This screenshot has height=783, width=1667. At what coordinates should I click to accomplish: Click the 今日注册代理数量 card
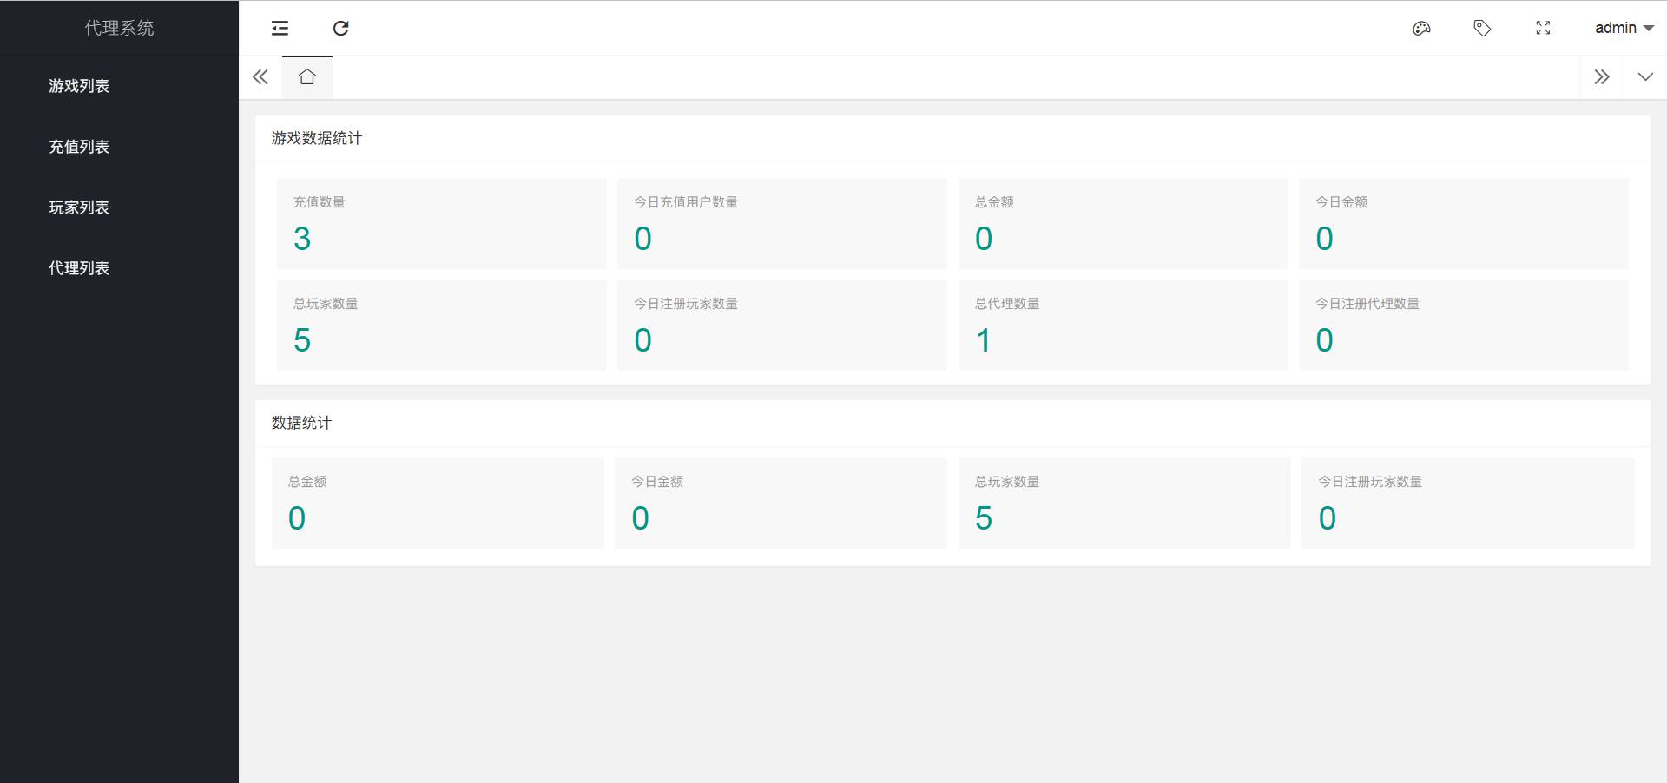[x=1463, y=325]
